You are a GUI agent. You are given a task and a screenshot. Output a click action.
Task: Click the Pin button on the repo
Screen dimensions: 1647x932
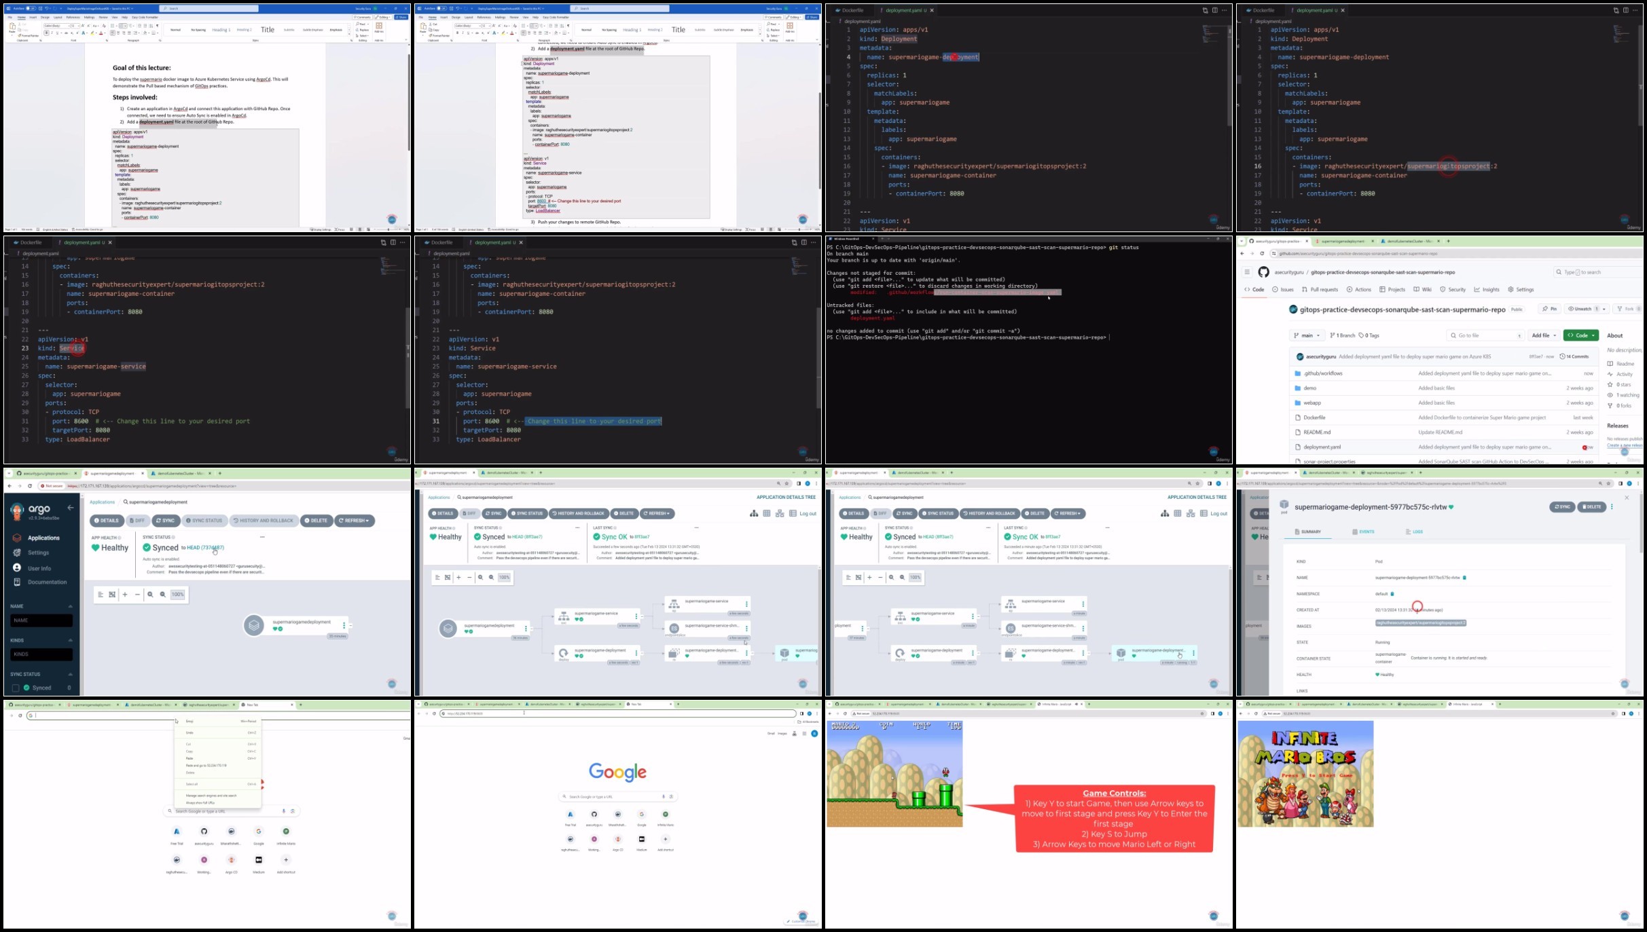tap(1550, 309)
